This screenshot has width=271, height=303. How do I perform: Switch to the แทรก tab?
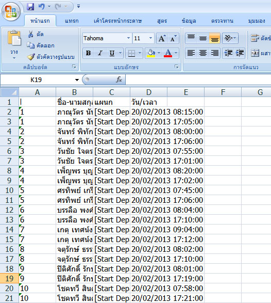(x=72, y=21)
